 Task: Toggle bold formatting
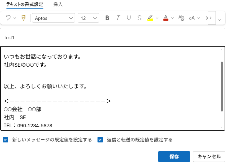[107, 18]
